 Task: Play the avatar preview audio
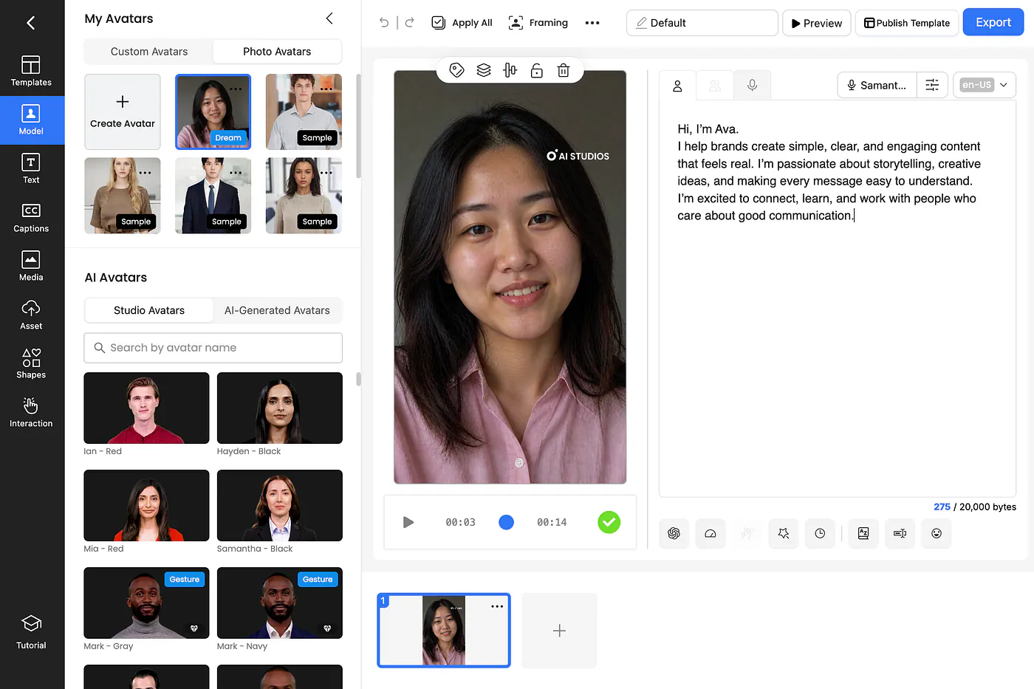coord(408,522)
